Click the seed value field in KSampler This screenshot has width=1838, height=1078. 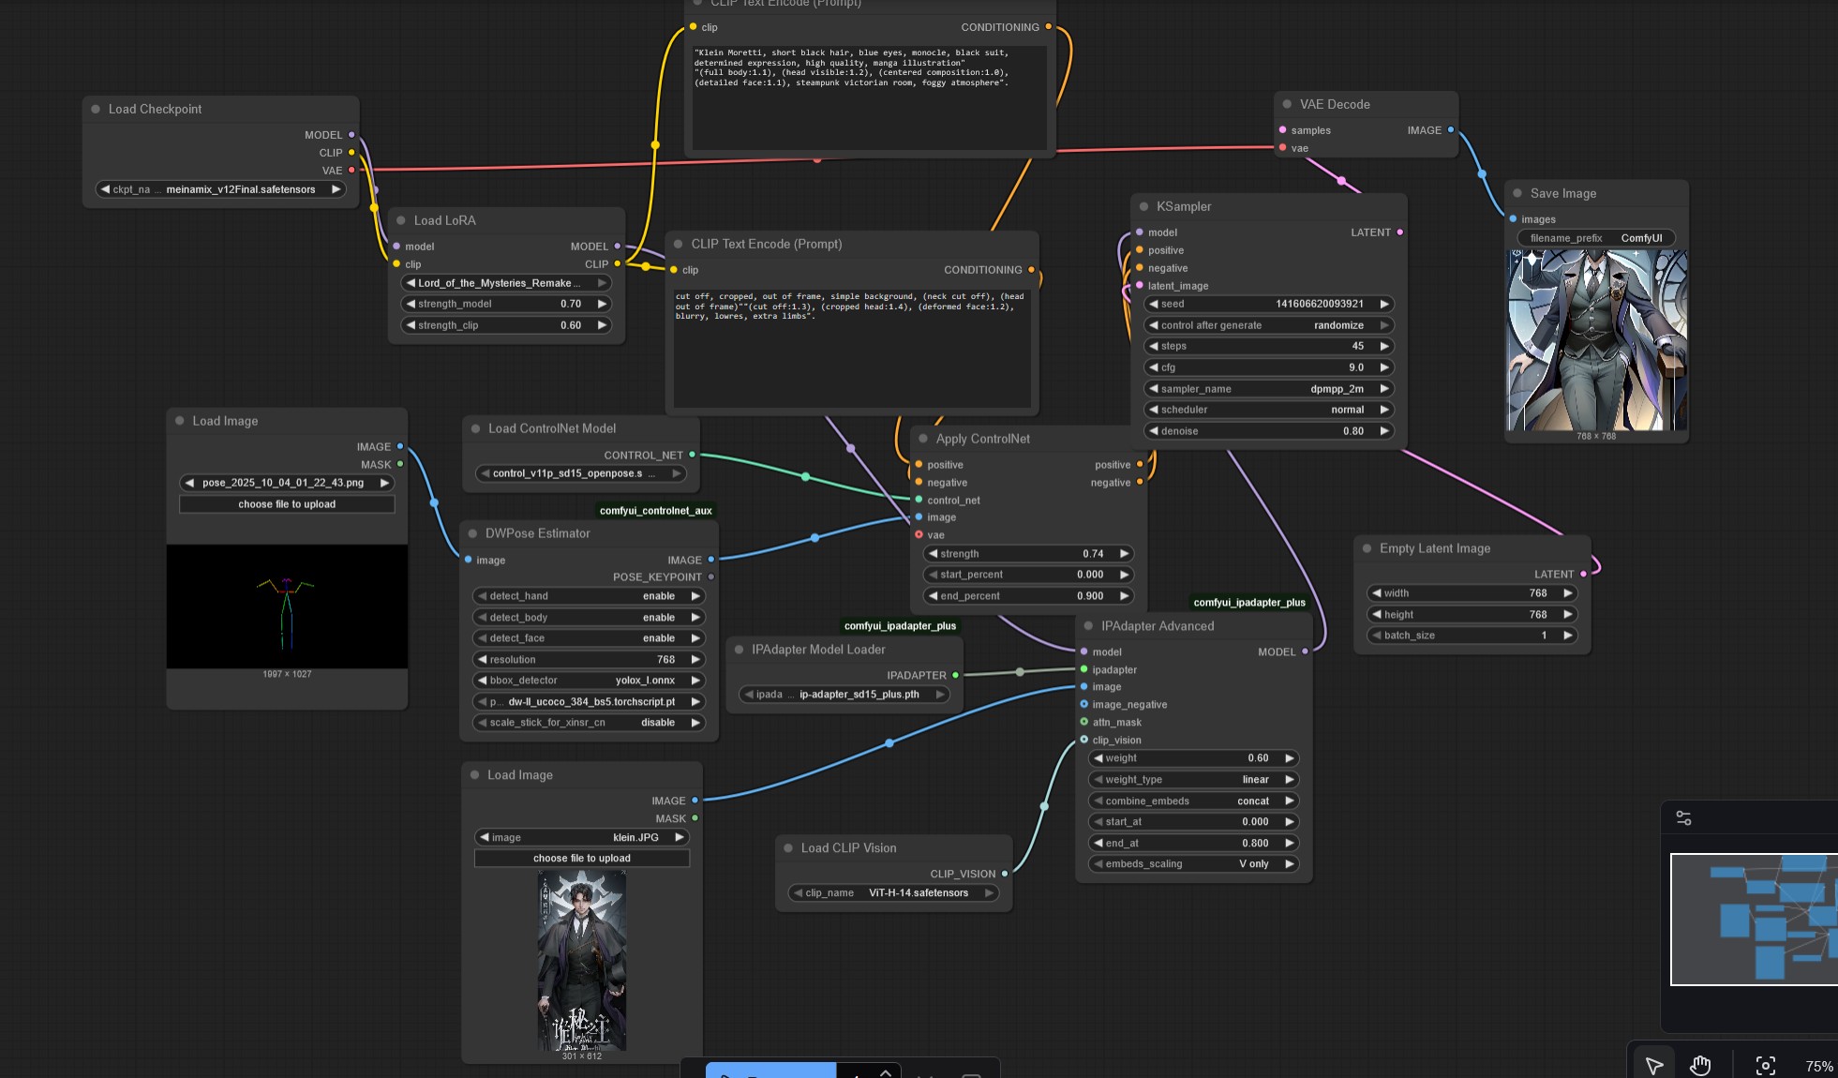pyautogui.click(x=1269, y=304)
